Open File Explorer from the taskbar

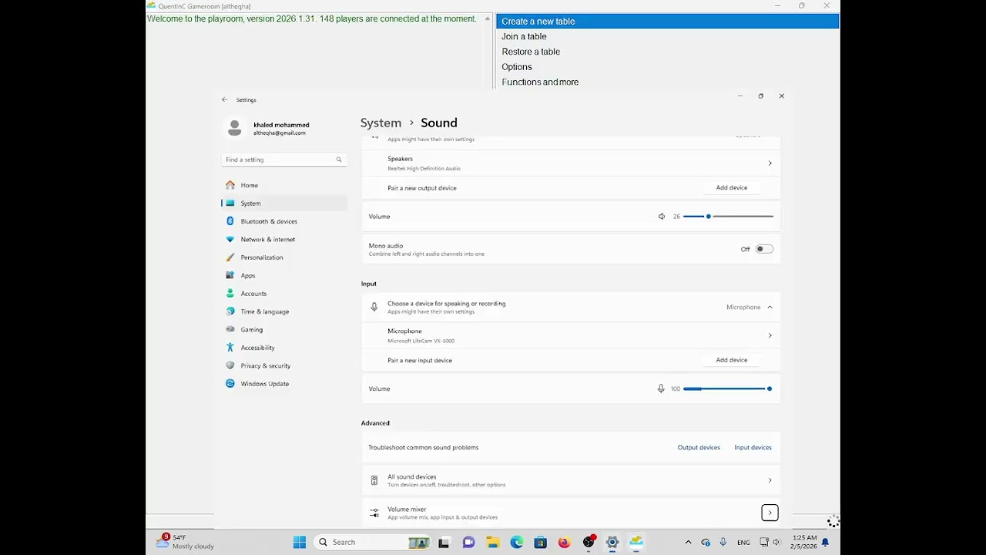pyautogui.click(x=492, y=542)
